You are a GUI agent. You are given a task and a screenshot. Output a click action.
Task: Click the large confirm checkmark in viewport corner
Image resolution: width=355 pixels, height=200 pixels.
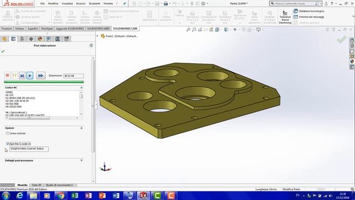pyautogui.click(x=342, y=39)
